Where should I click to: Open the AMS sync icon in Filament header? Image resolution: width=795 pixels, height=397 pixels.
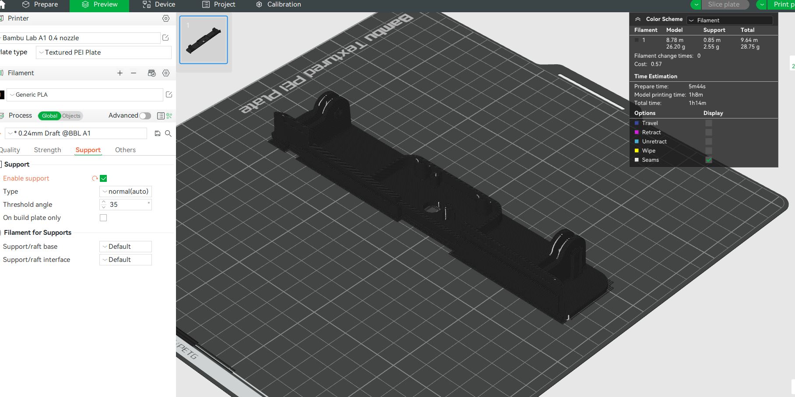click(152, 73)
